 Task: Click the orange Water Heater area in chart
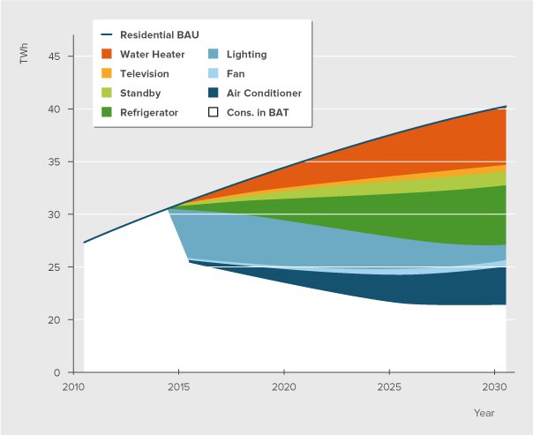pos(441,147)
